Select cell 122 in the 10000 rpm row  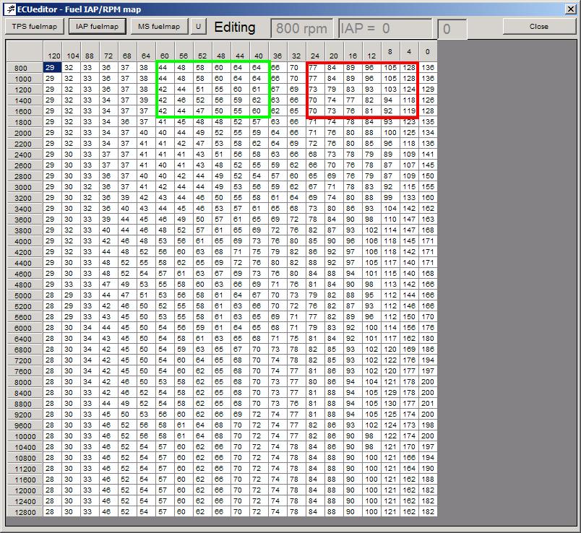[390, 436]
